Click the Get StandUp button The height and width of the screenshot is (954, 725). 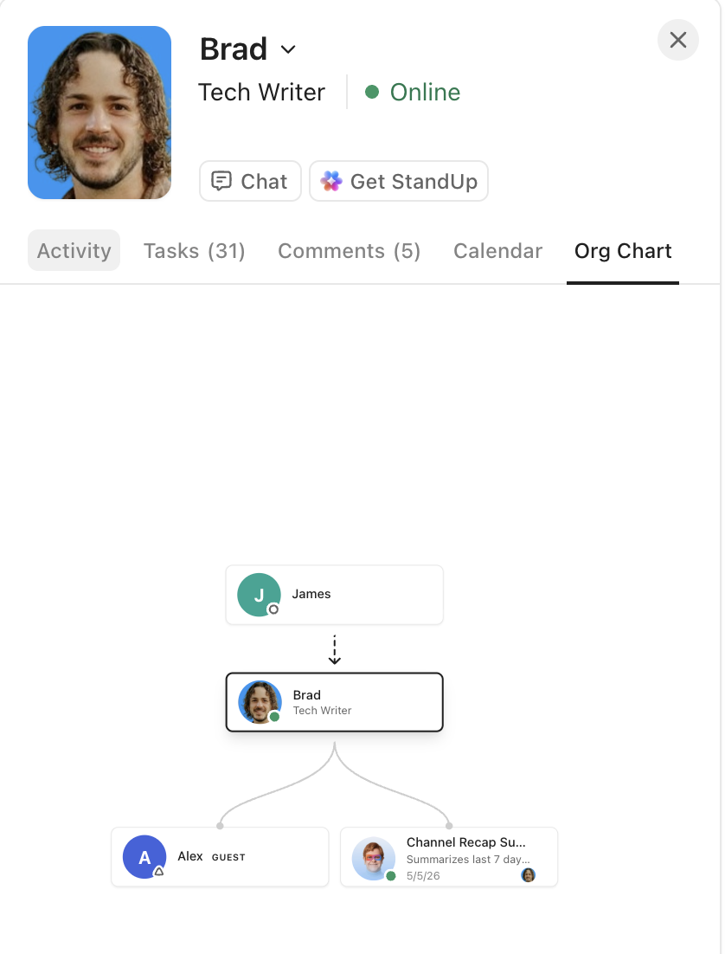(399, 181)
